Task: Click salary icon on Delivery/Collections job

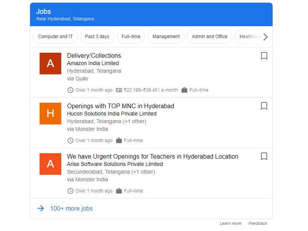Action: pos(119,90)
